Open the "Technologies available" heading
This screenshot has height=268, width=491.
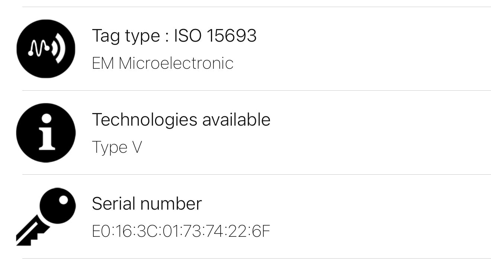(181, 120)
